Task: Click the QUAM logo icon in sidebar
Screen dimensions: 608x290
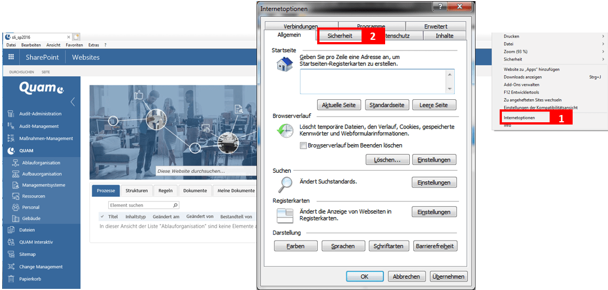Action: (11, 151)
